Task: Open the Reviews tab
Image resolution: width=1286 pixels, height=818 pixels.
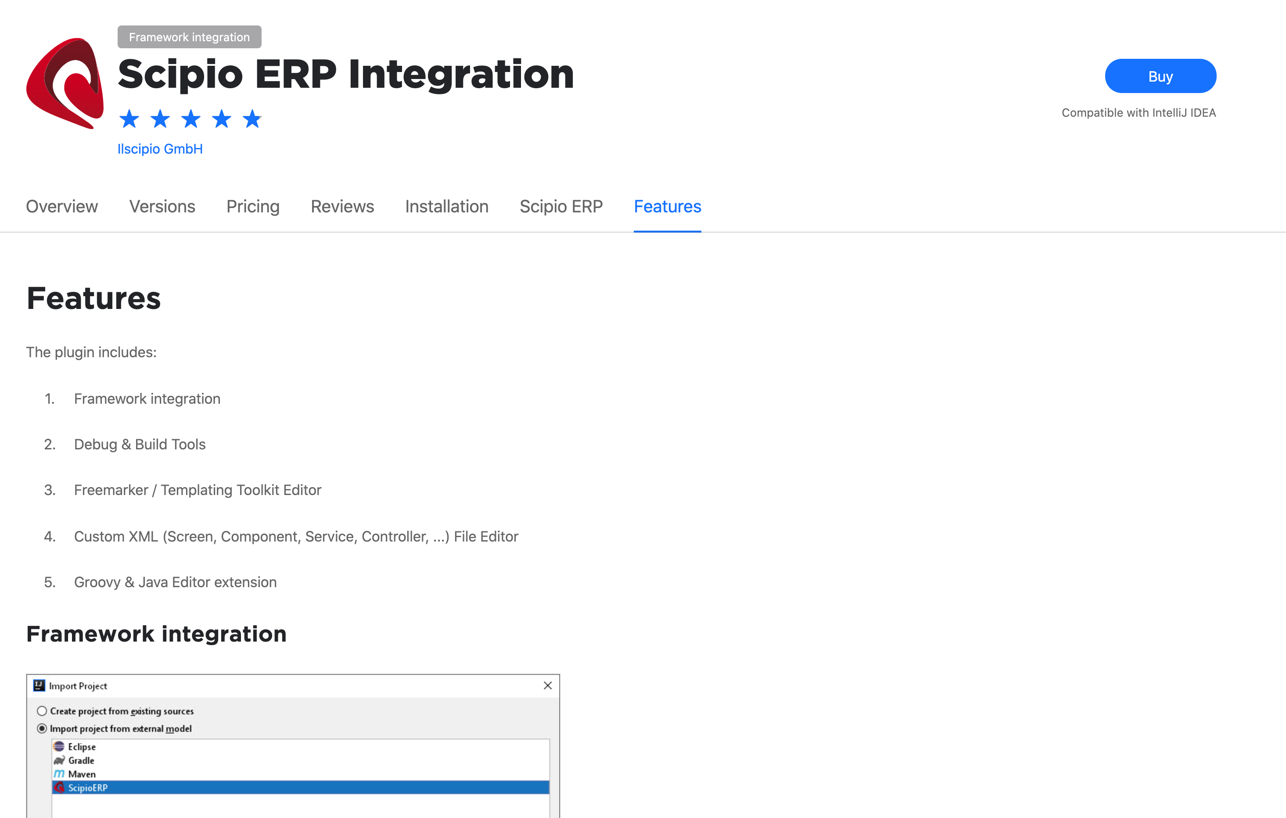Action: click(x=342, y=207)
